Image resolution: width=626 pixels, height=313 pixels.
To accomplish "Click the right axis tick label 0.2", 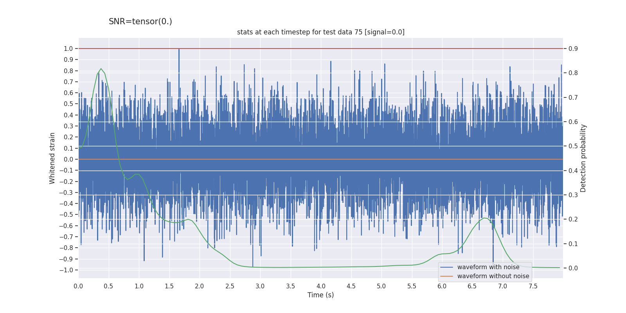I will pyautogui.click(x=573, y=219).
